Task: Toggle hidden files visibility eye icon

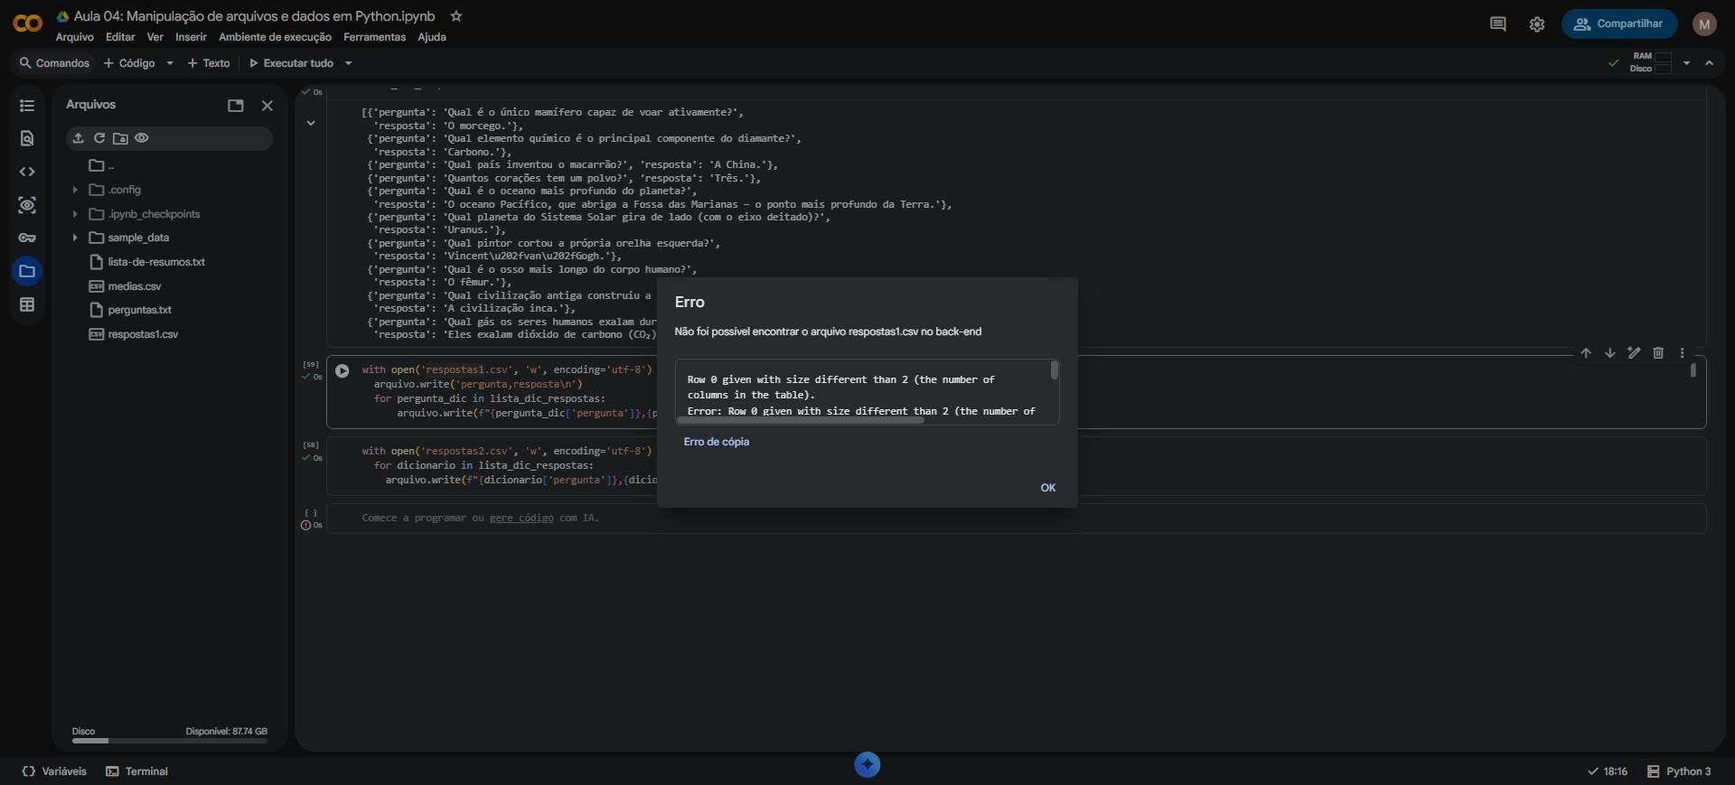Action: 142,138
